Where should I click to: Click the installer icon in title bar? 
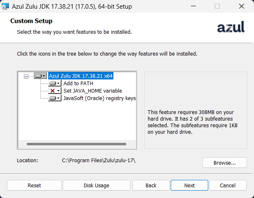click(x=5, y=6)
